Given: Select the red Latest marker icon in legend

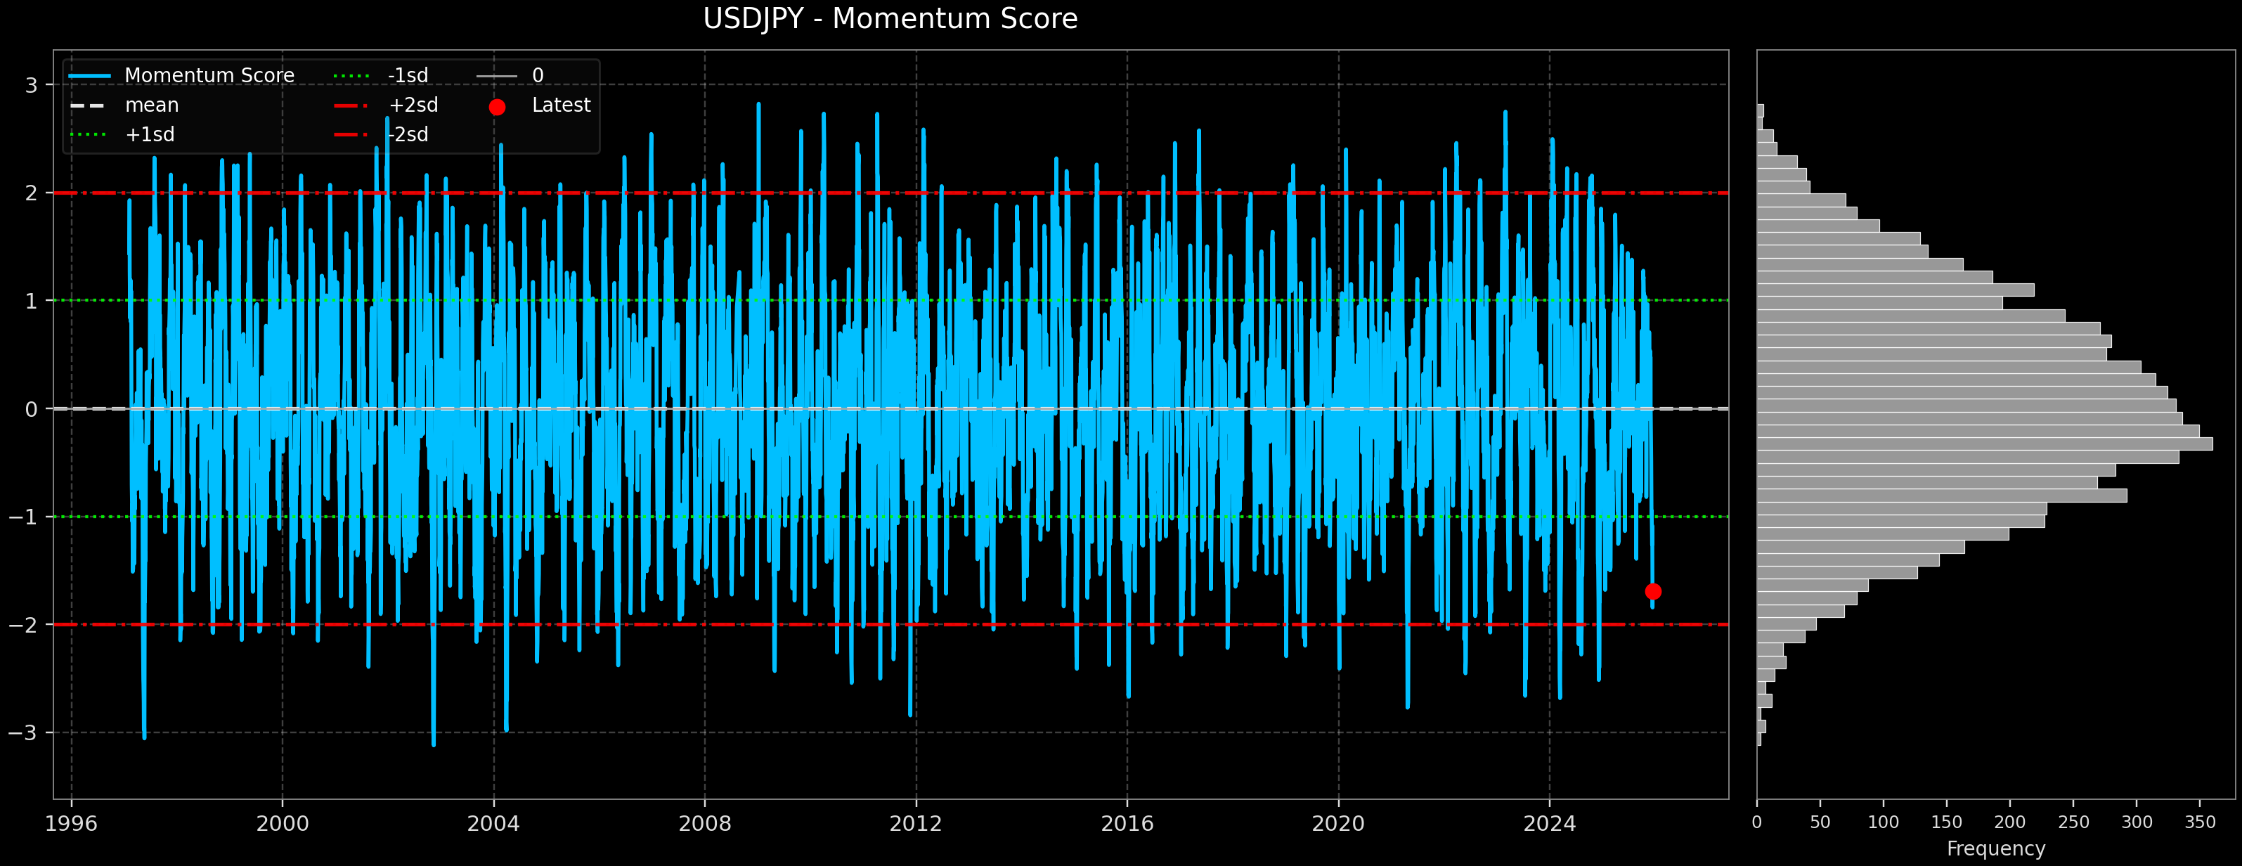Looking at the screenshot, I should click(498, 105).
